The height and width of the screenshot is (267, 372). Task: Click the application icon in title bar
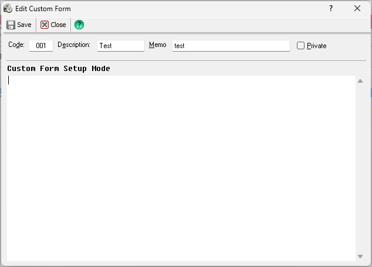pyautogui.click(x=8, y=9)
